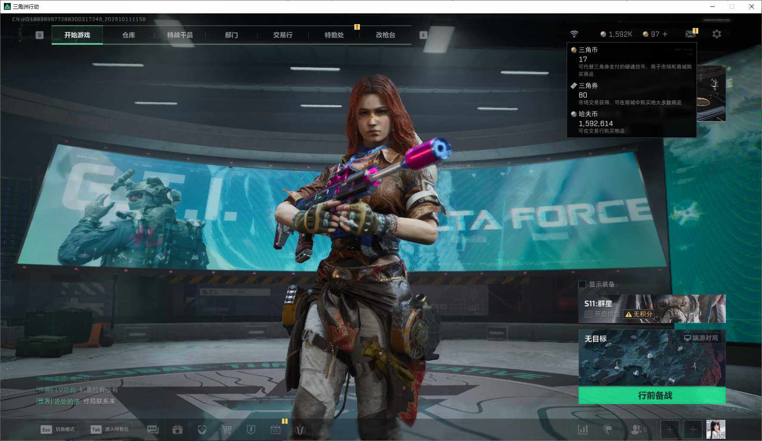Open the mail inbox icon
The height and width of the screenshot is (441, 762).
[691, 34]
